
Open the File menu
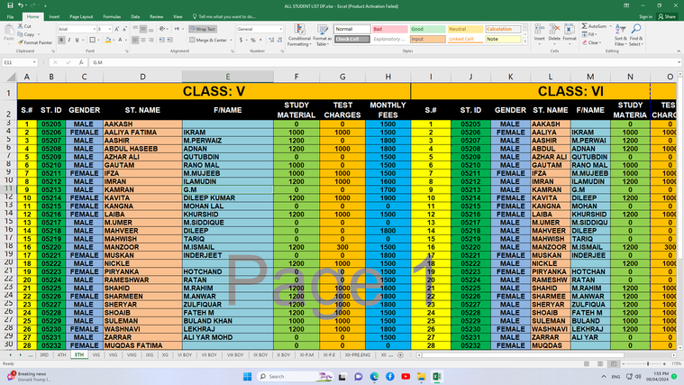point(10,16)
